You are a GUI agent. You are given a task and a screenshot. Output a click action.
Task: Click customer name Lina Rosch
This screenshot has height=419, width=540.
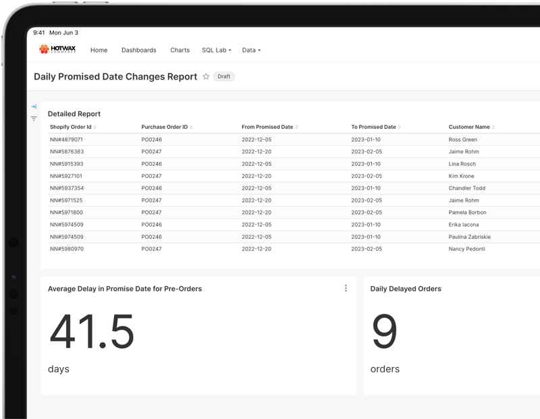coord(462,164)
